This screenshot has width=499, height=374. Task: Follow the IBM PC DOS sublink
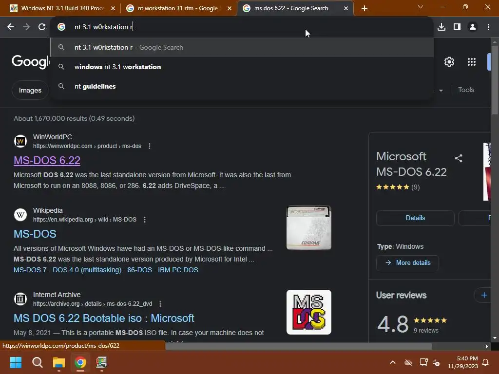(178, 270)
